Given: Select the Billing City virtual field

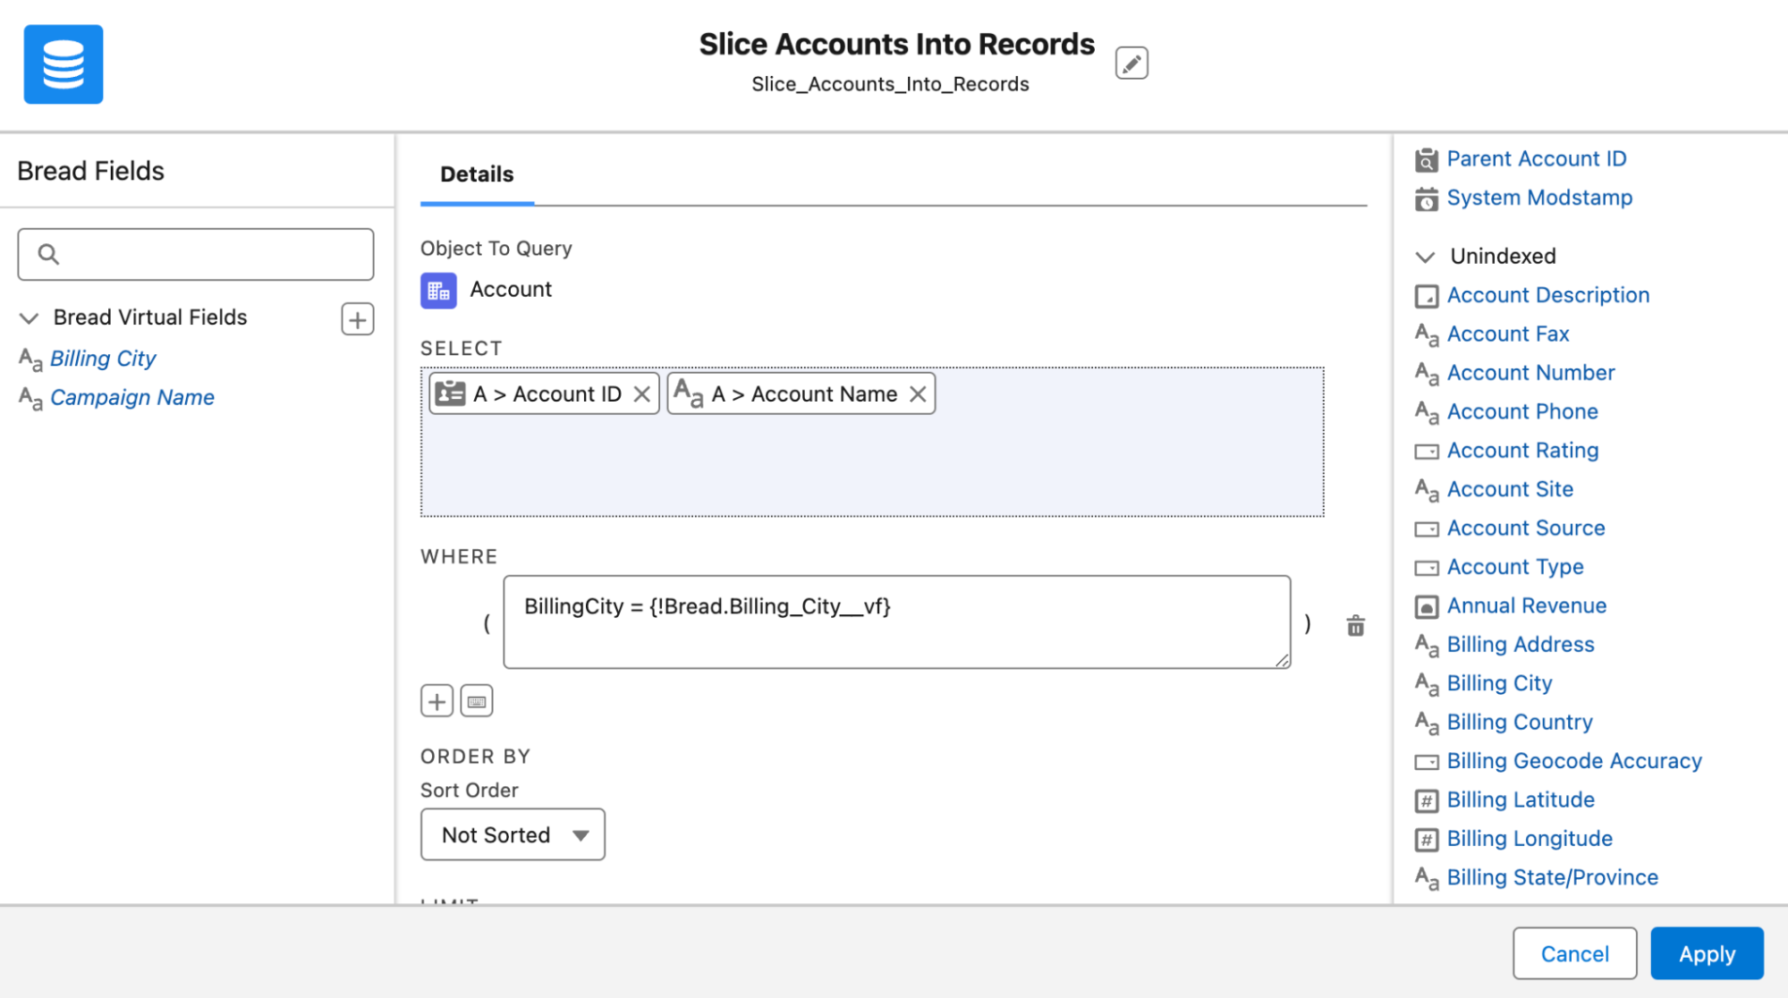Looking at the screenshot, I should pyautogui.click(x=102, y=358).
